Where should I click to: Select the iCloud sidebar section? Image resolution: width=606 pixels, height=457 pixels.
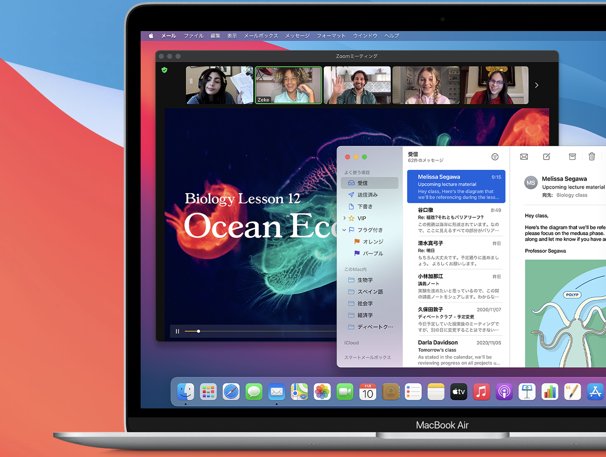(352, 343)
